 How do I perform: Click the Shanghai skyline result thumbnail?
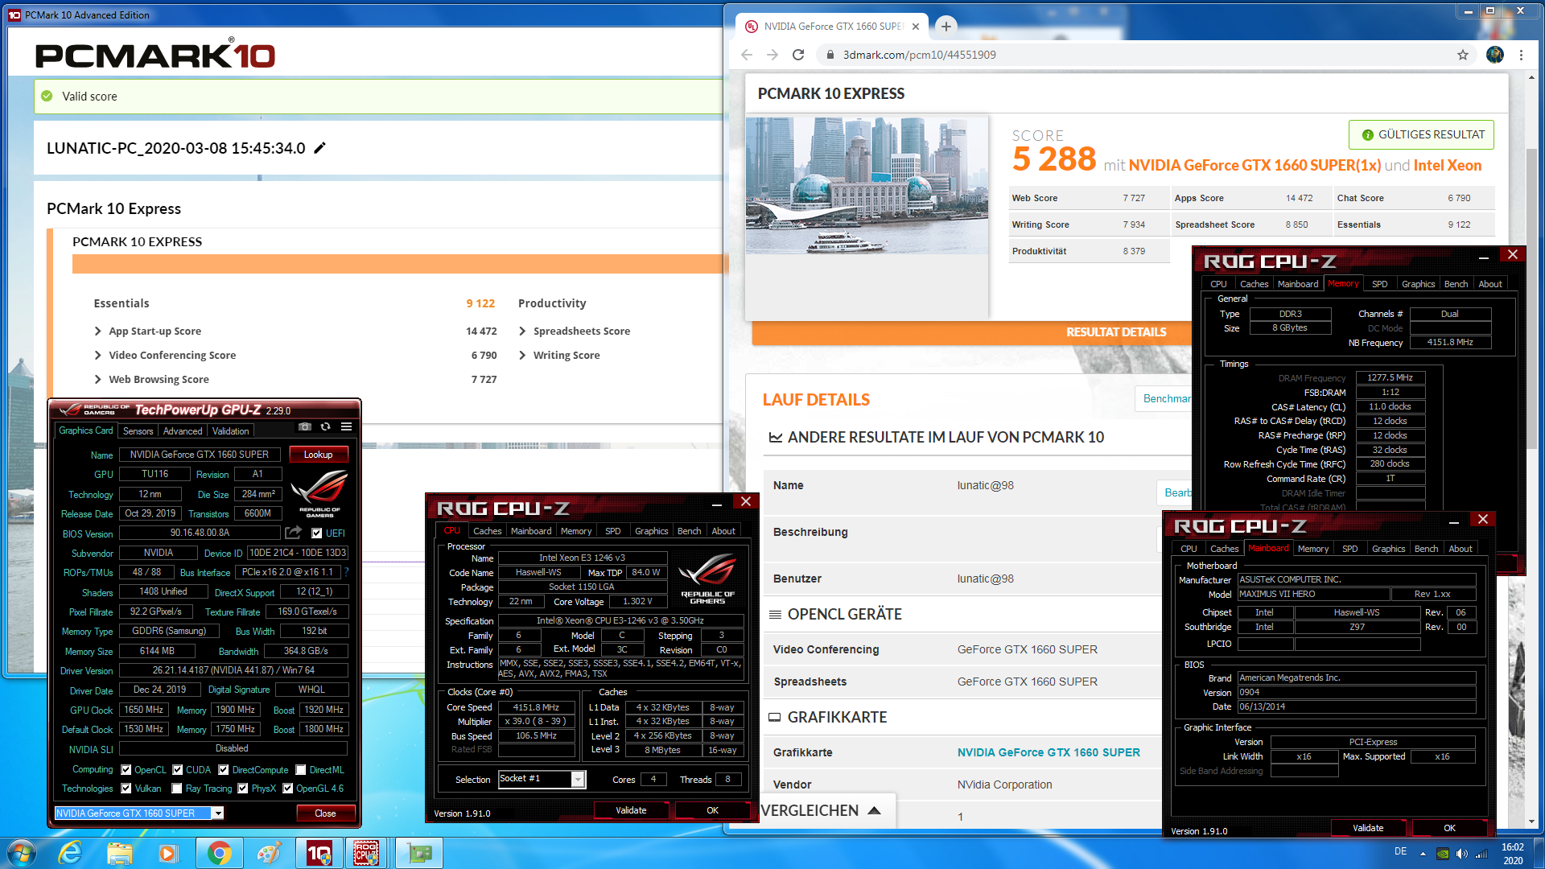(867, 186)
